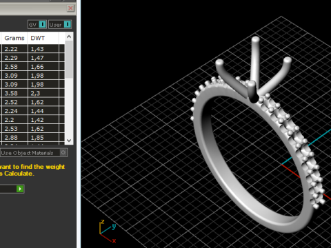The image size is (331, 248).
Task: Click the weight list scrollbar thumb
Action: (69, 59)
